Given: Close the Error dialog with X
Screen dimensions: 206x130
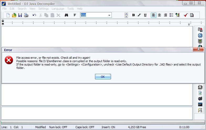Looking at the screenshot, I should click(198, 49).
